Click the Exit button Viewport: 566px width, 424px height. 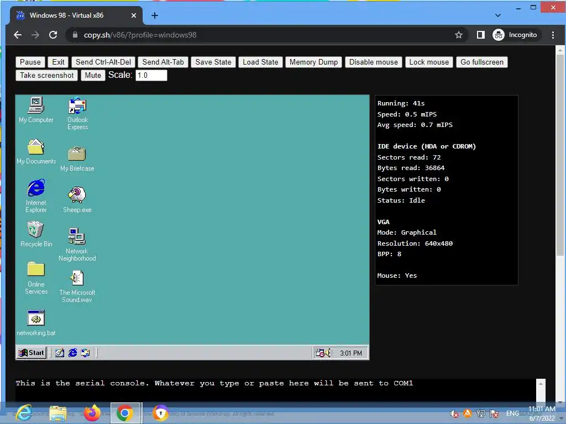[58, 62]
